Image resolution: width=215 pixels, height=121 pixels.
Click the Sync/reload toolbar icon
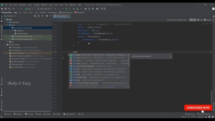(x=9, y=9)
